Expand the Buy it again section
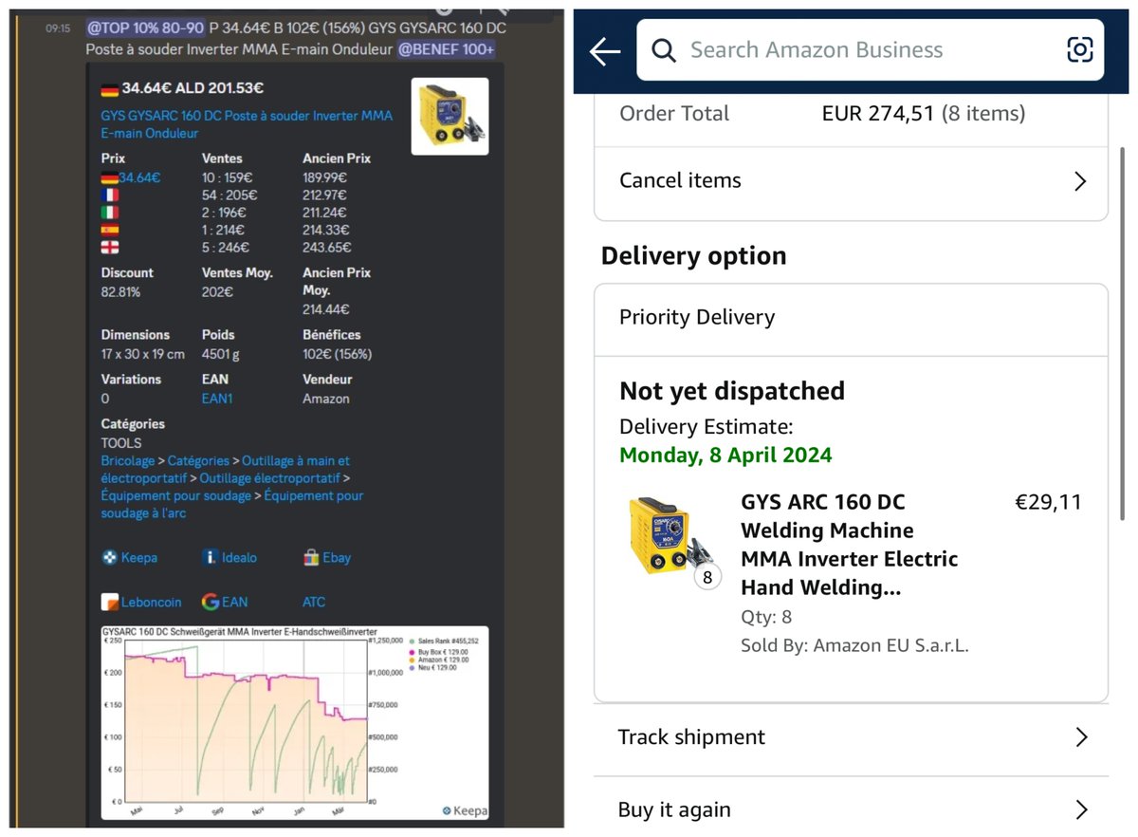1138x837 pixels. pos(1080,809)
